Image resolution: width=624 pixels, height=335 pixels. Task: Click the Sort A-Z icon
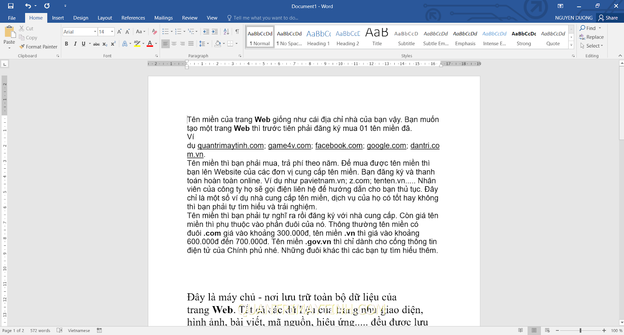point(226,32)
